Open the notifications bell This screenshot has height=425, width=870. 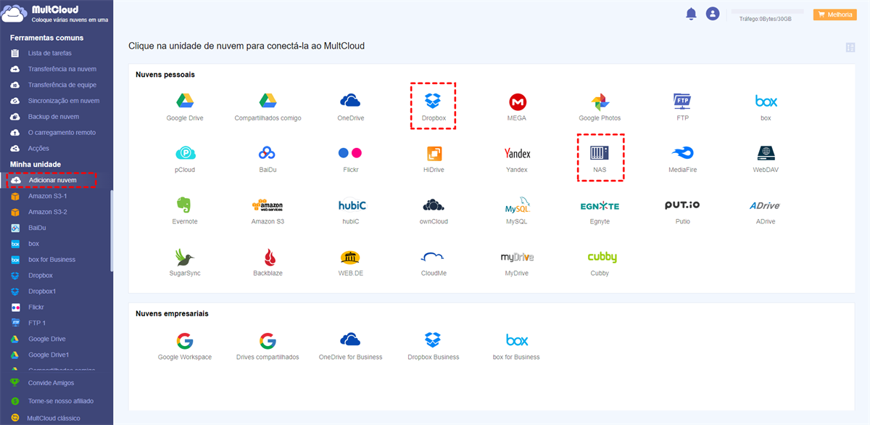coord(691,14)
